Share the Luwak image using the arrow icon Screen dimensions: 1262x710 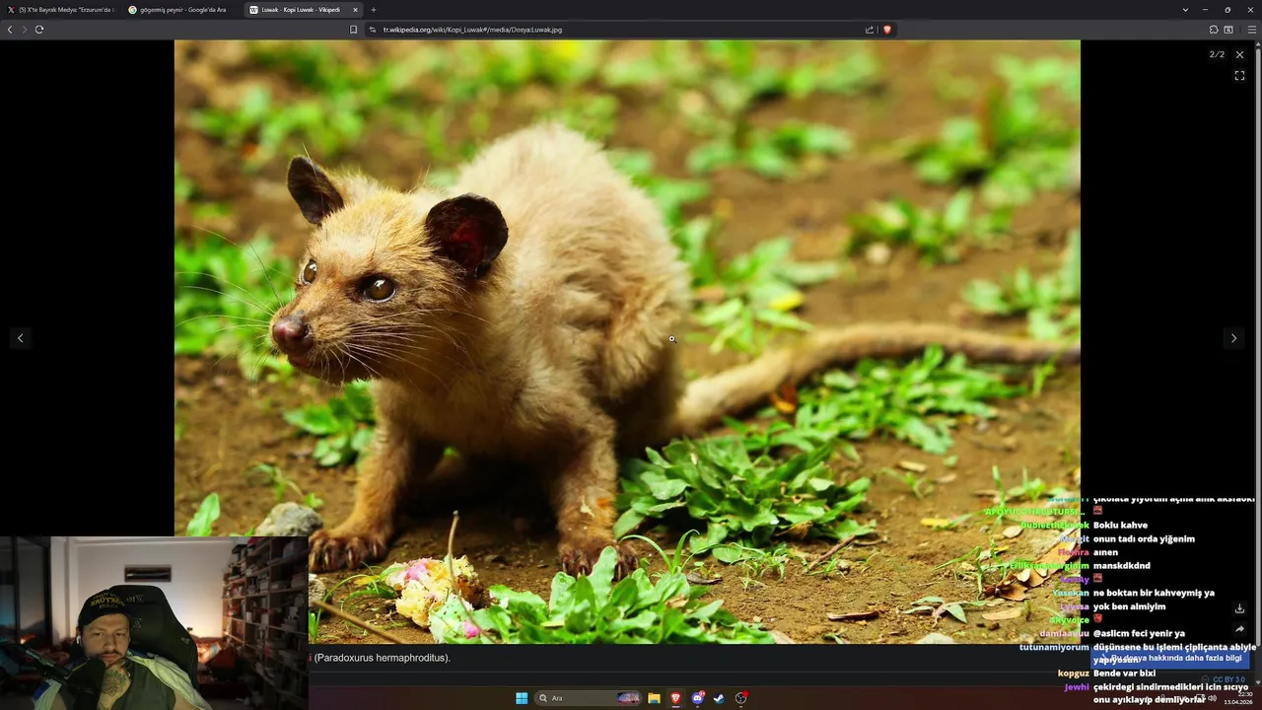point(1239,629)
